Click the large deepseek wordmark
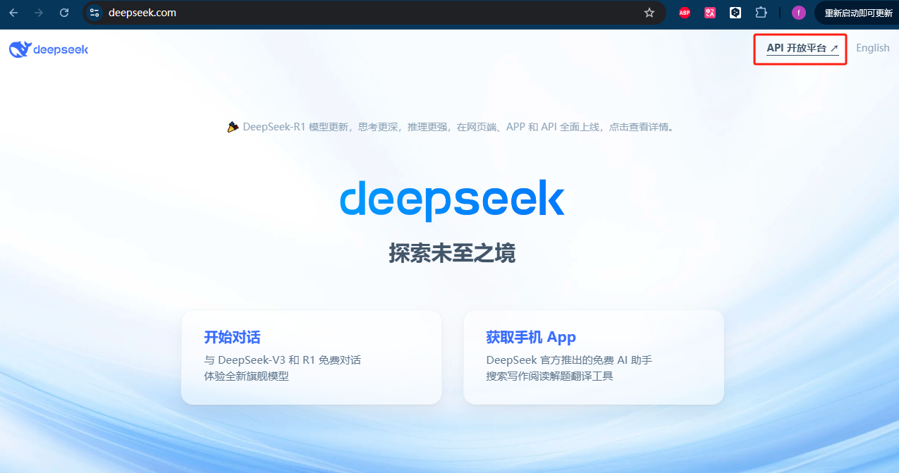 (452, 200)
